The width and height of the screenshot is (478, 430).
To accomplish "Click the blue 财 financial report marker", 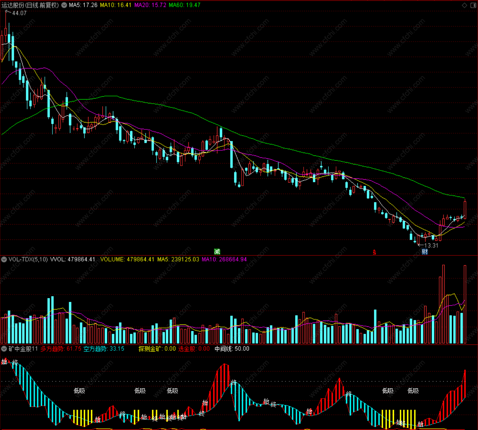I will pyautogui.click(x=425, y=252).
